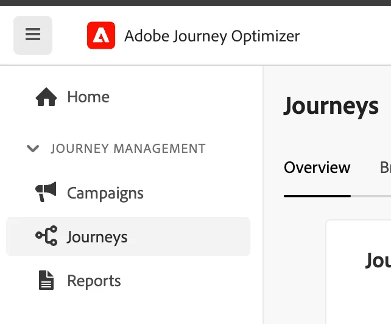Open Reports using the document icon
The width and height of the screenshot is (391, 324).
[x=46, y=280]
